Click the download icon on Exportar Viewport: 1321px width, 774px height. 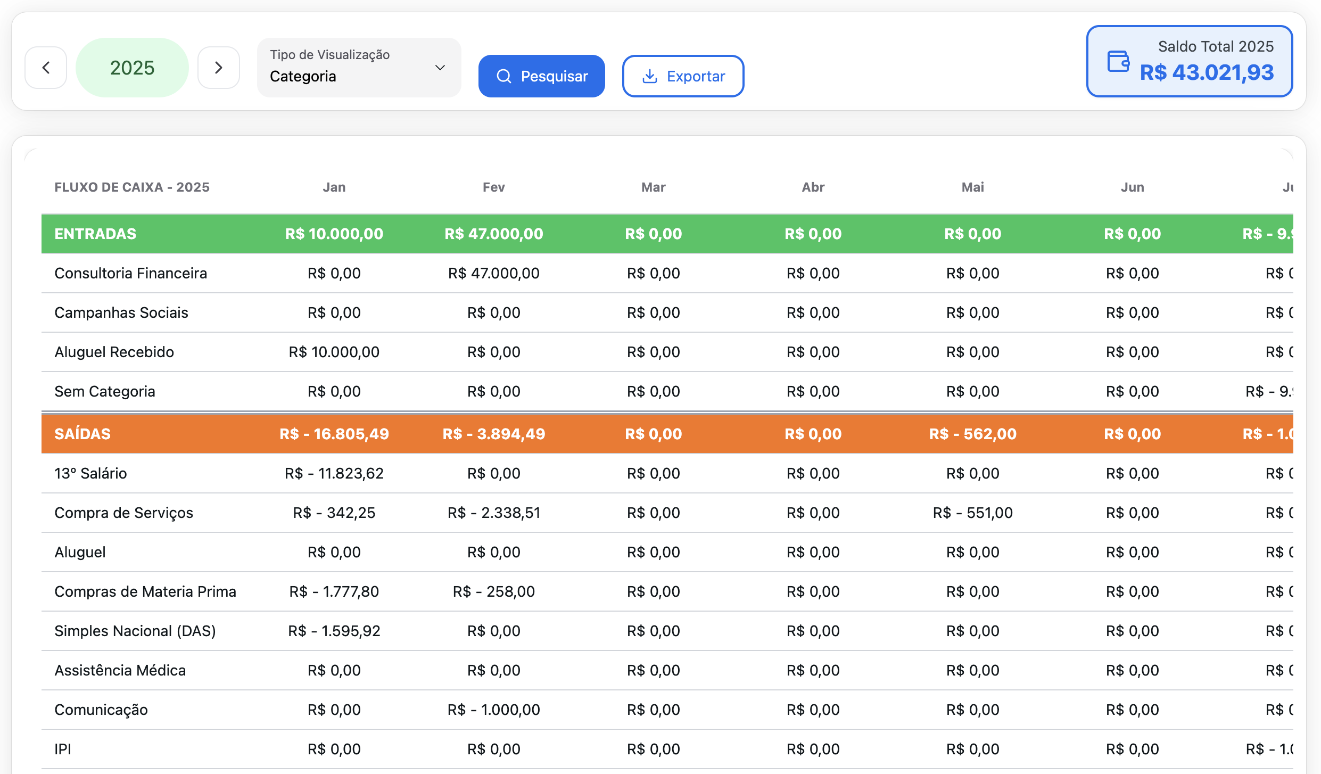click(649, 76)
